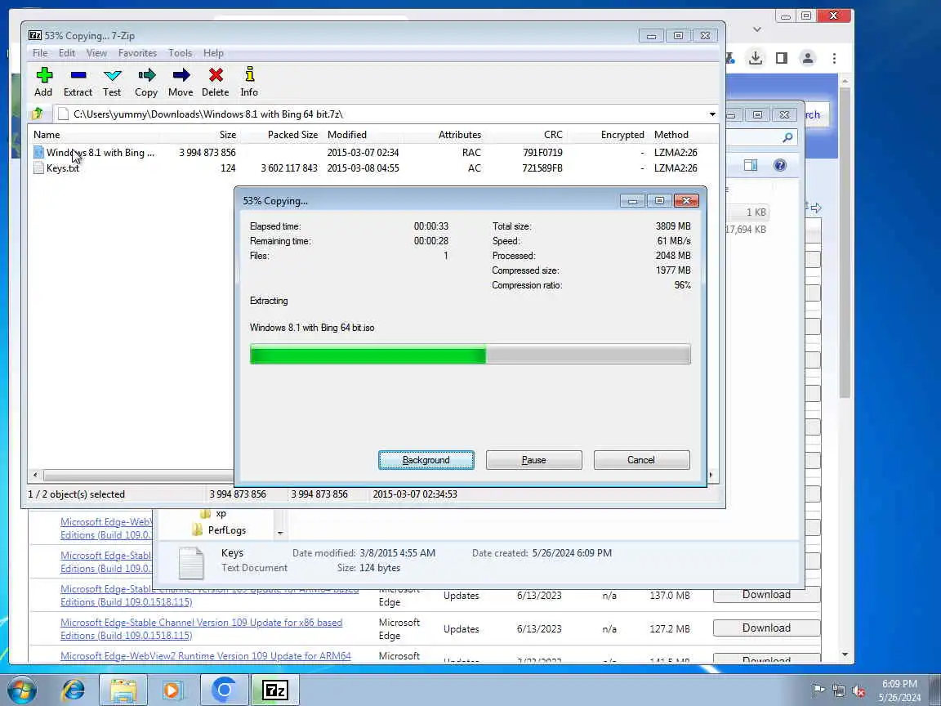
Task: Switch to the 7-Zip taskbar icon
Action: tap(274, 690)
